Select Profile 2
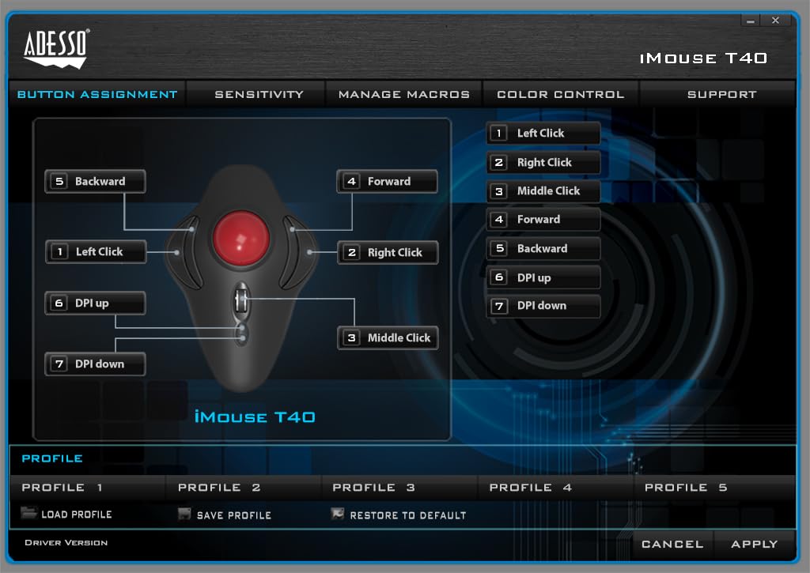Image resolution: width=810 pixels, height=573 pixels. 219,488
